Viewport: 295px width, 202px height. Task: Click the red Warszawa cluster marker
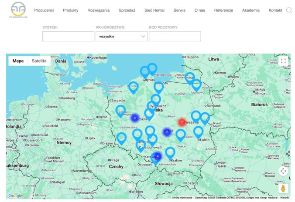182,122
